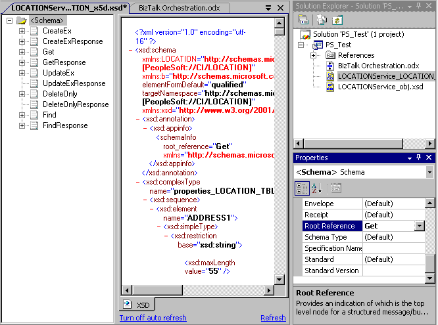This screenshot has width=438, height=325.
Task: Collapse the xsd:schema element minus sign
Action: point(130,50)
